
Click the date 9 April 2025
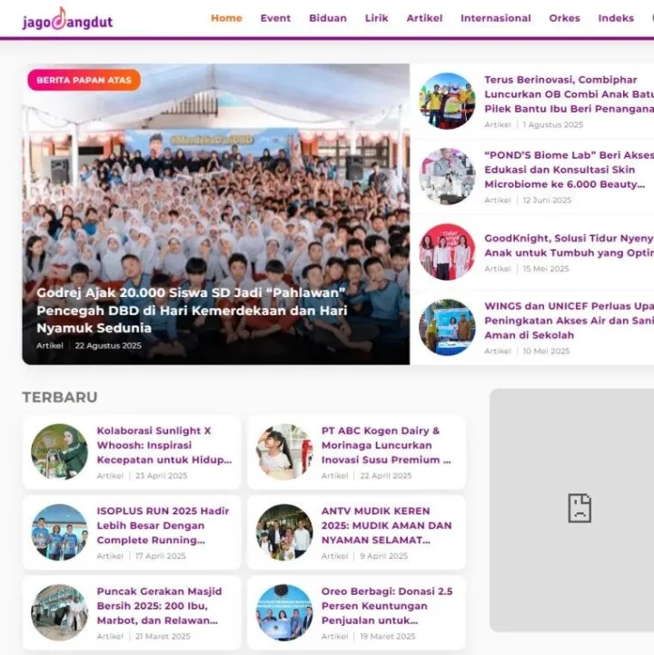pyautogui.click(x=384, y=556)
